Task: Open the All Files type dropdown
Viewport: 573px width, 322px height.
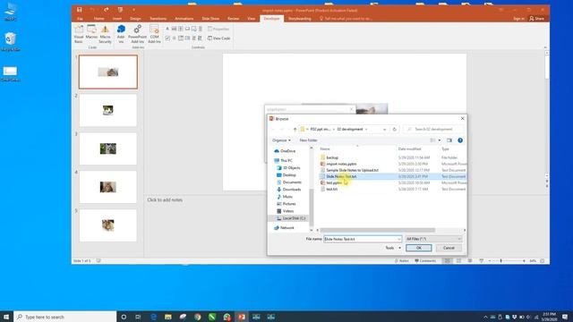Action: coord(433,239)
